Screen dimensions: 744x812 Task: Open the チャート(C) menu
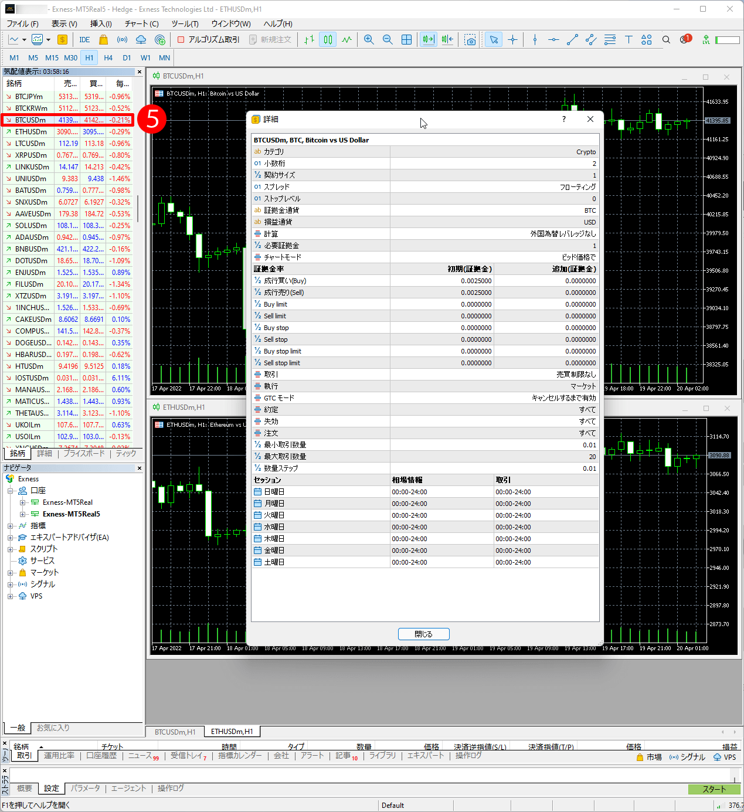[x=141, y=23]
